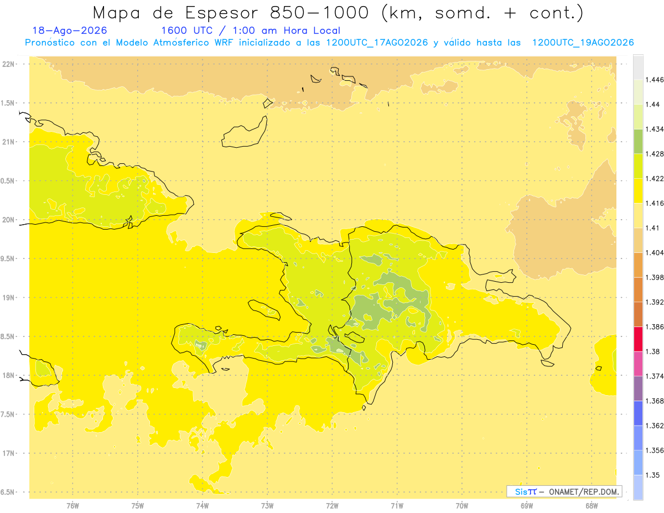Click the longitude axis label 76W
664x513 pixels.
pyautogui.click(x=72, y=506)
